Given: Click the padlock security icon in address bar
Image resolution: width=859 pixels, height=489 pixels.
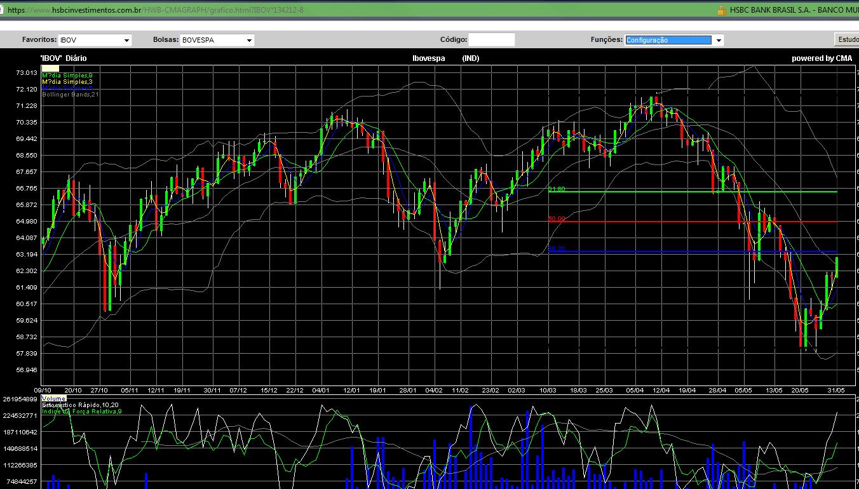Looking at the screenshot, I should coord(721,10).
